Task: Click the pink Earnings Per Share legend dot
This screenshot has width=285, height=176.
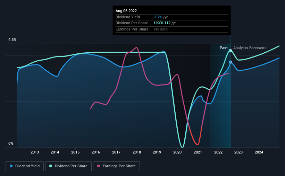Action: (x=99, y=166)
